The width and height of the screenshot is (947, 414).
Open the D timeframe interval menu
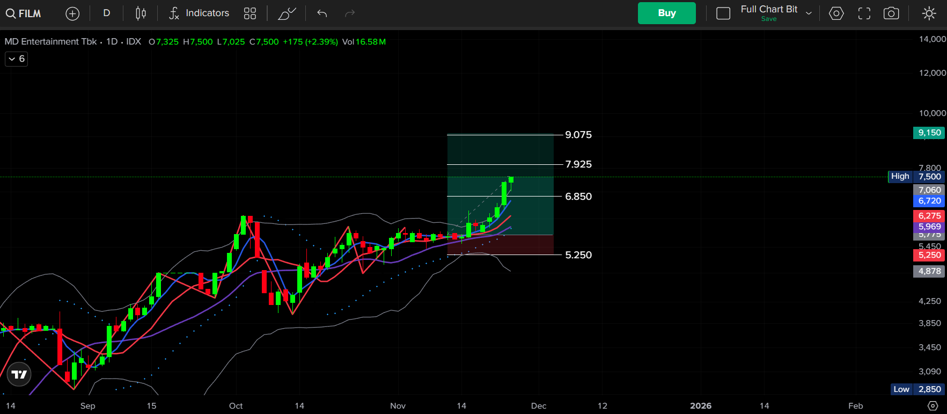coord(107,13)
